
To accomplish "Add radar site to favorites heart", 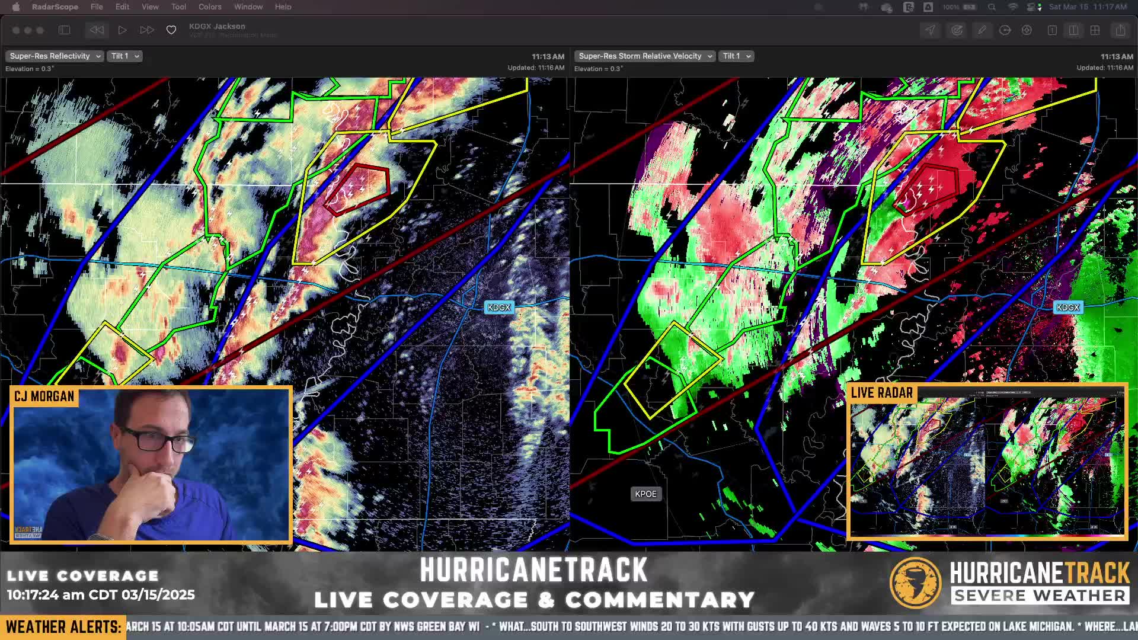I will tap(171, 30).
